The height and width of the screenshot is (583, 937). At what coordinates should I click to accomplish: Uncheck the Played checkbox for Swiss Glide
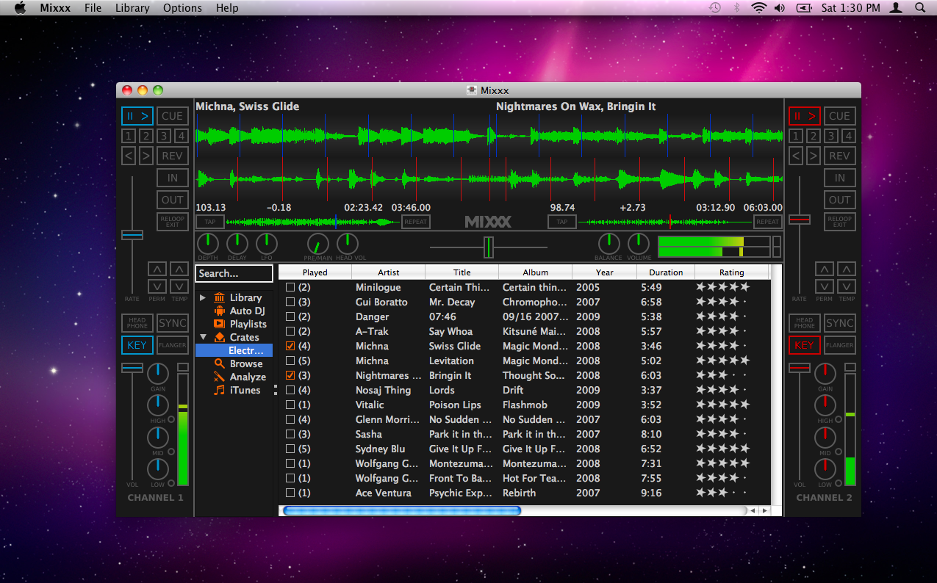(x=290, y=346)
